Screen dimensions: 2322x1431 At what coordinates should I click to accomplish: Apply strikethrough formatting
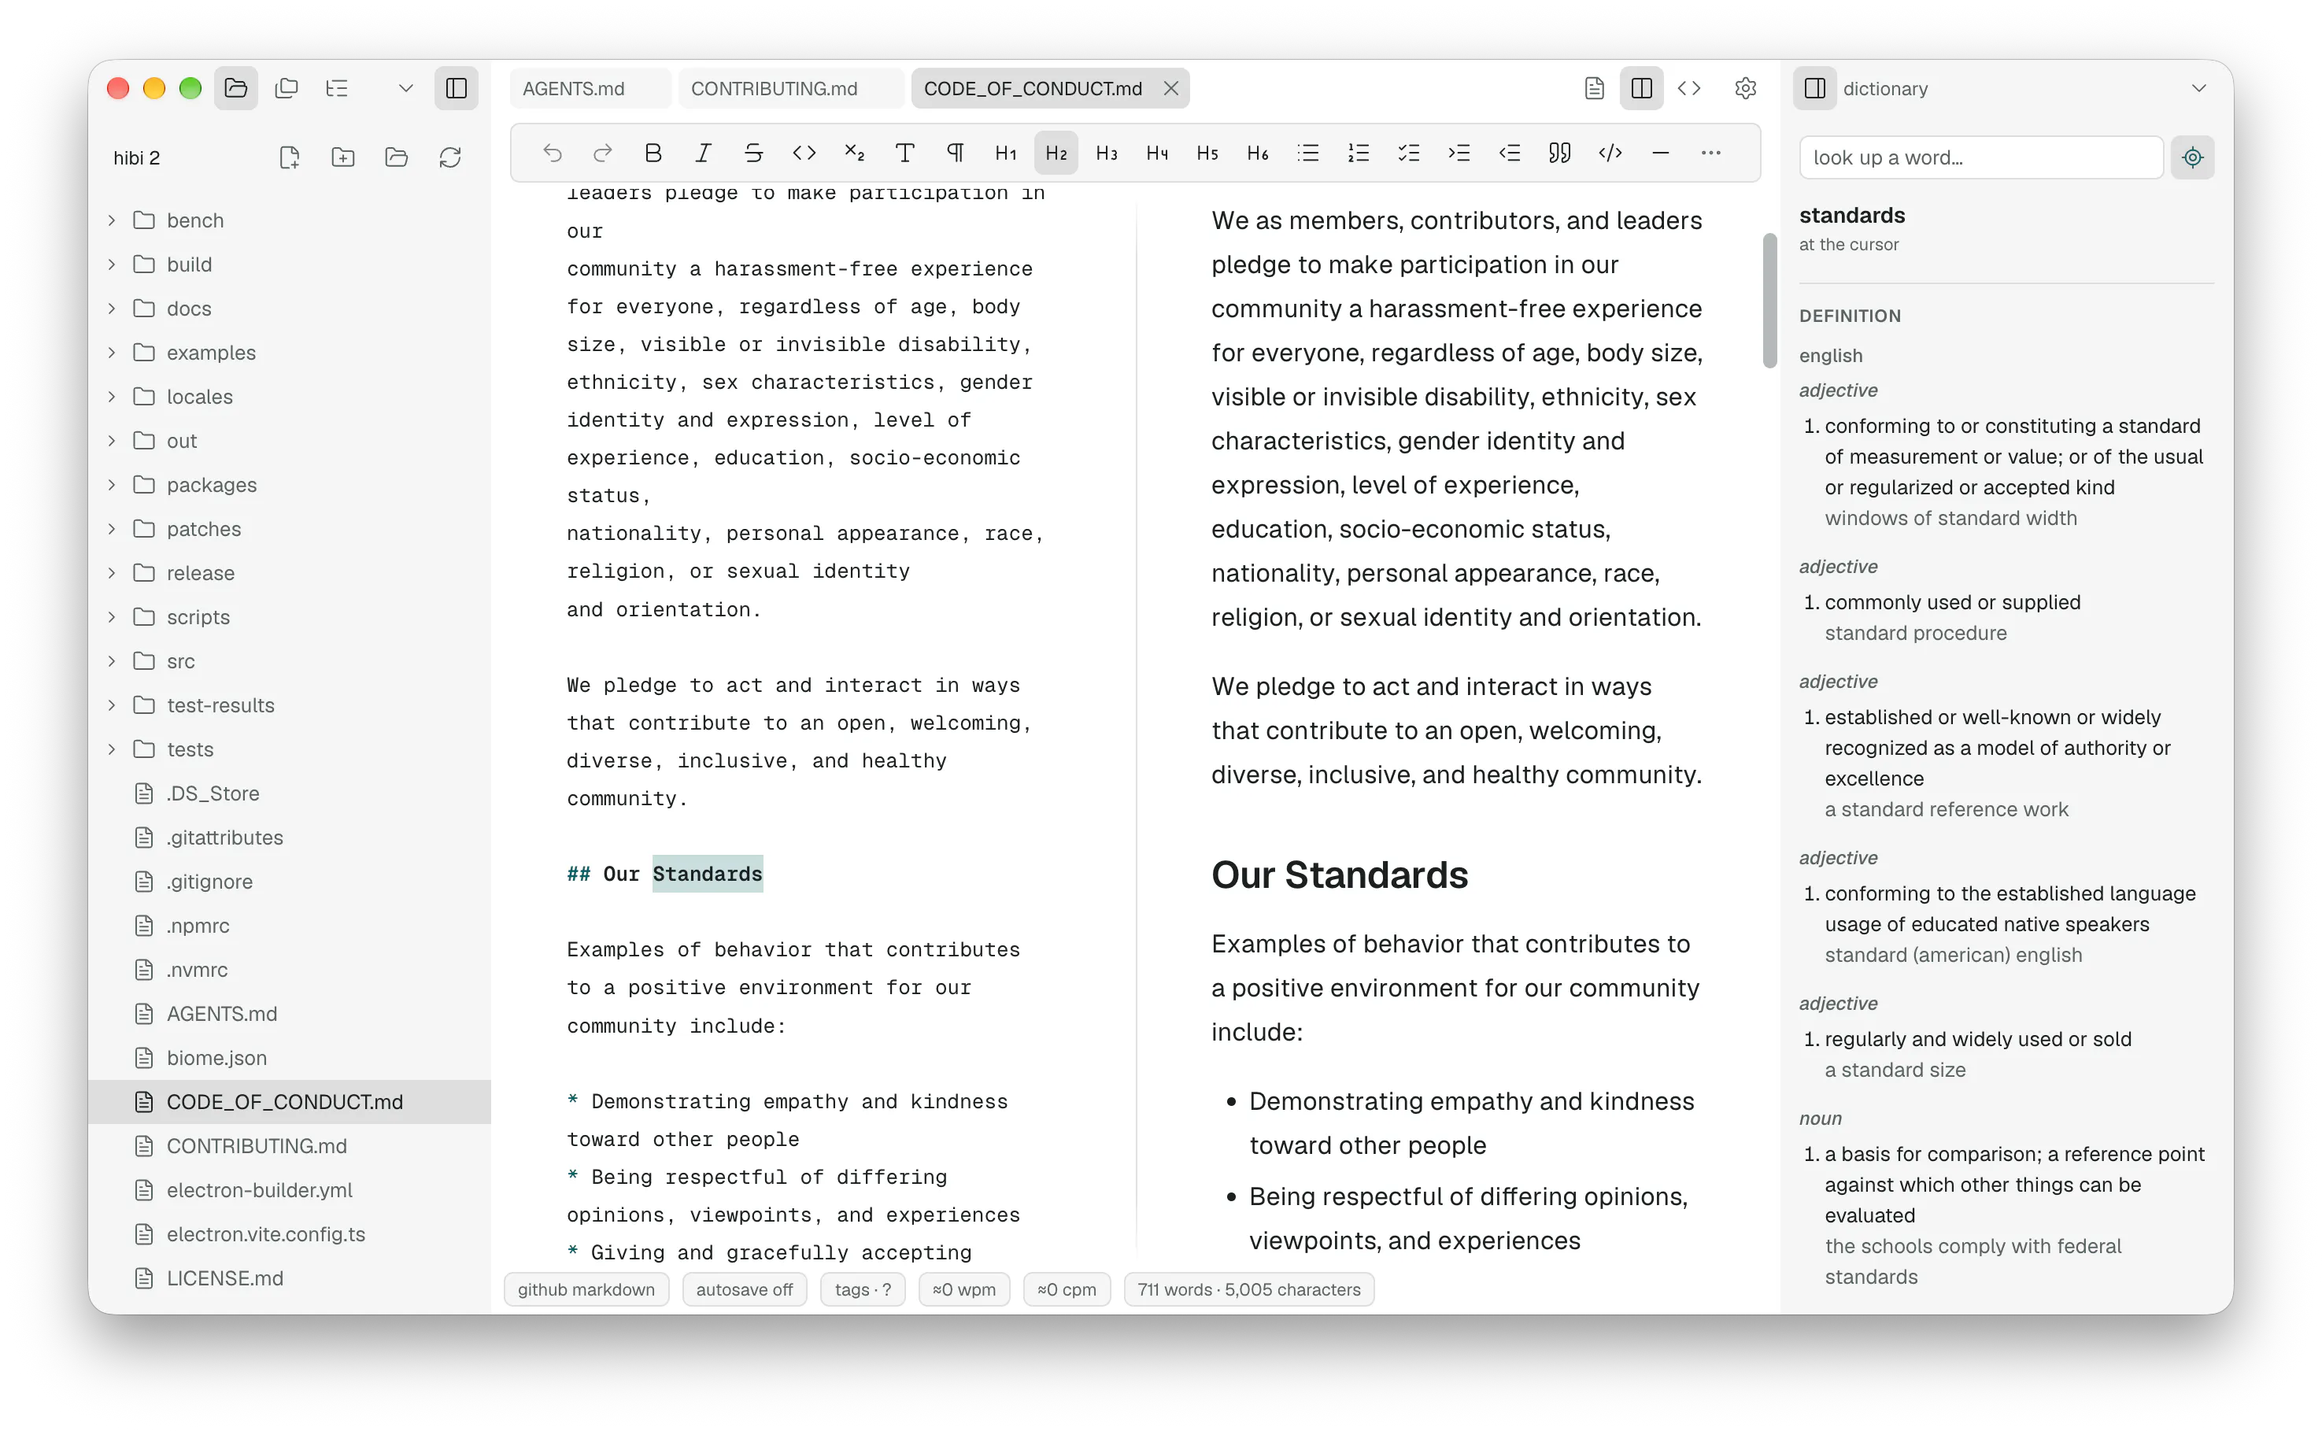[x=753, y=153]
